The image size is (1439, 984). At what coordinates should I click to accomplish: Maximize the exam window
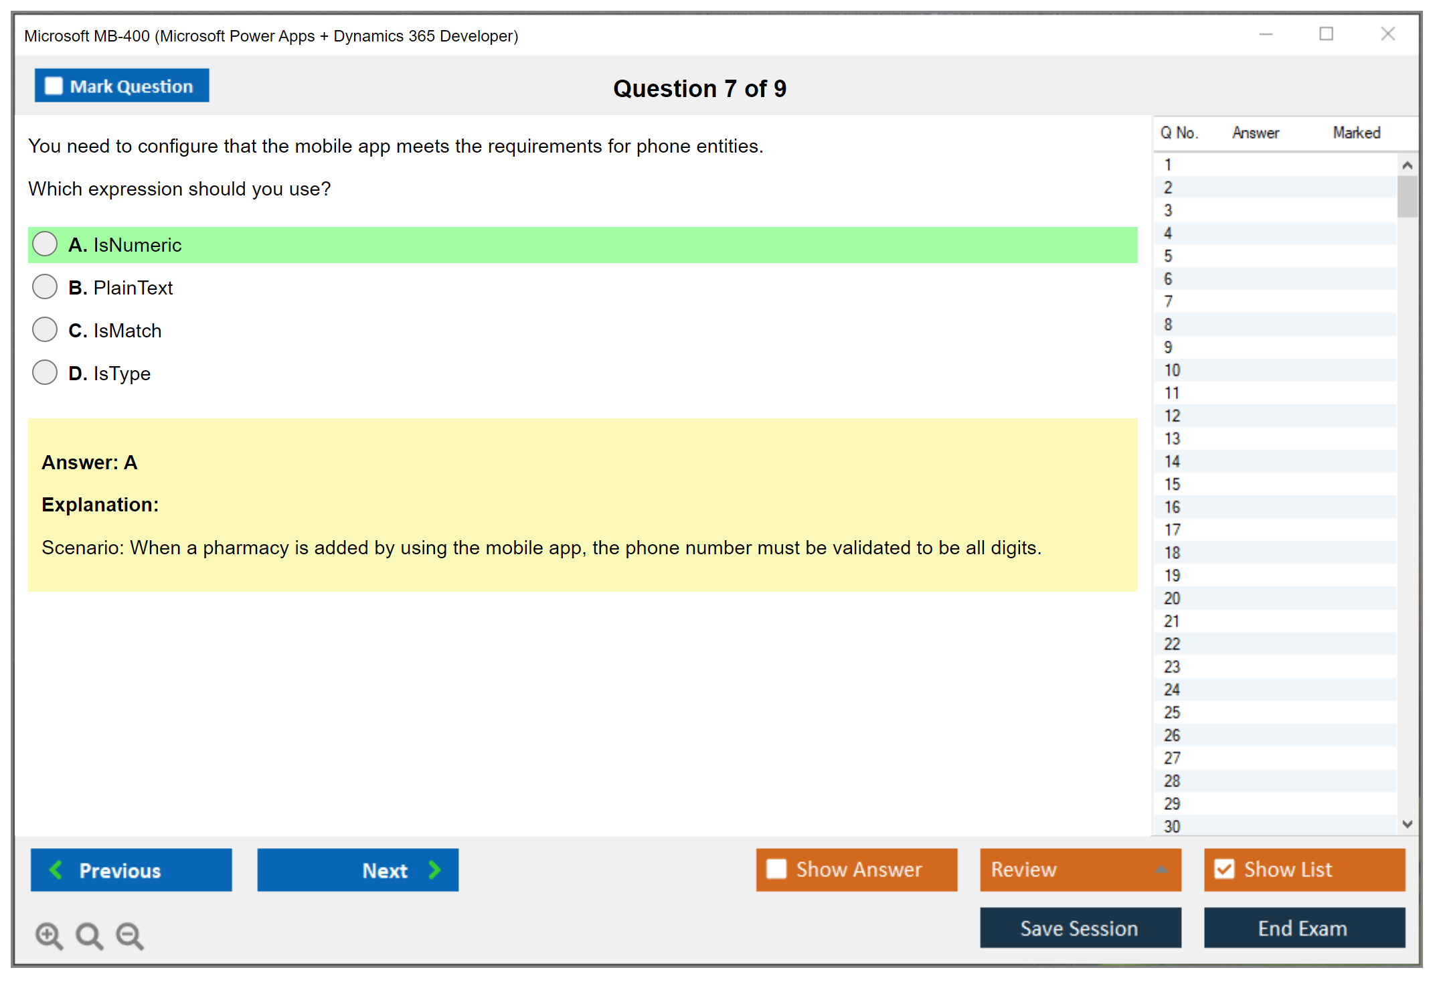1326,34
